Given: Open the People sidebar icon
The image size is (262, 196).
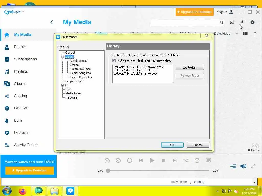Looking at the screenshot, I should coord(7,47).
